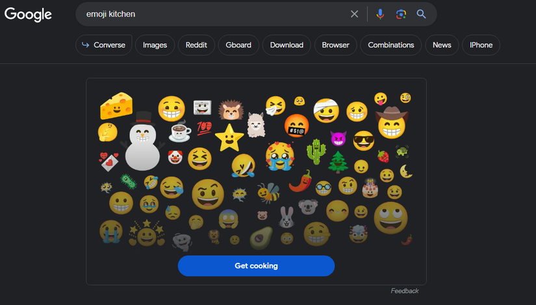Click the avocado emoji
536x305 pixels.
(x=261, y=238)
